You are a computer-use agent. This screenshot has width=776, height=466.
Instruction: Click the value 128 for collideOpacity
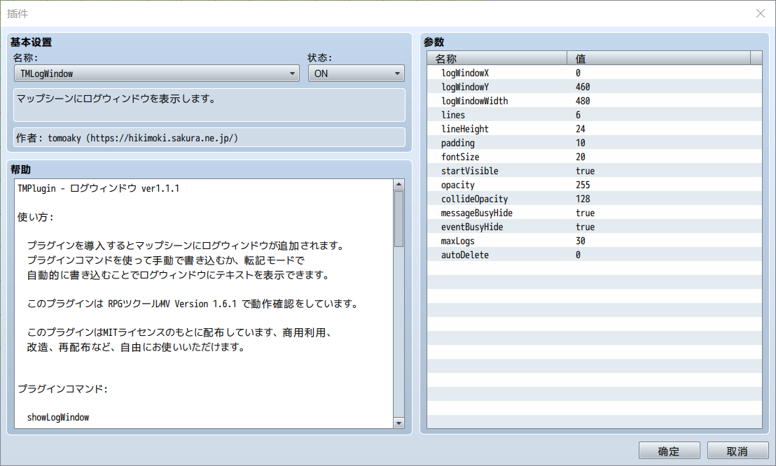(x=583, y=199)
